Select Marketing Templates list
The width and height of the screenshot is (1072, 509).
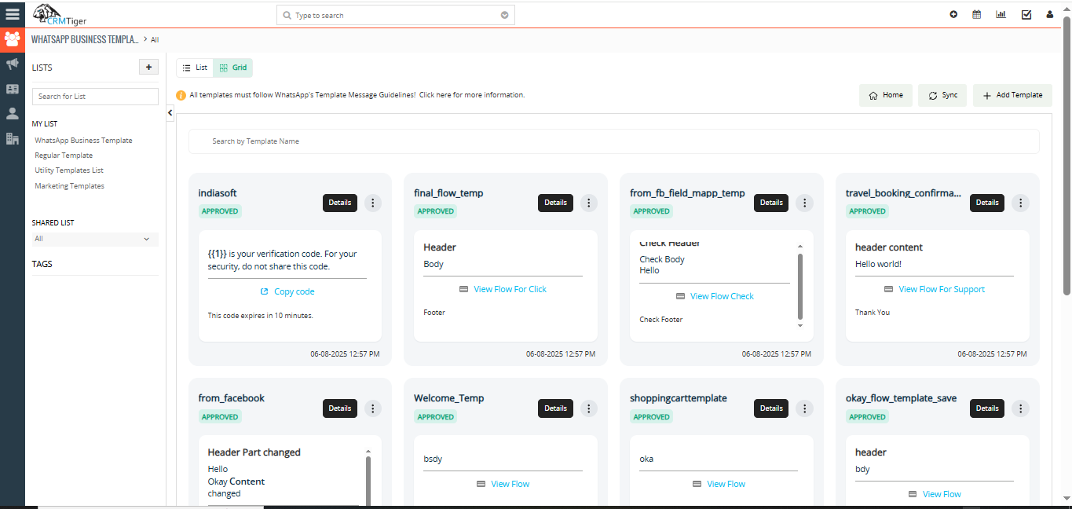click(69, 186)
